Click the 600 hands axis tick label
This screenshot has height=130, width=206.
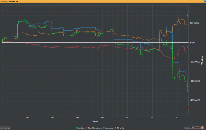click(x=152, y=118)
